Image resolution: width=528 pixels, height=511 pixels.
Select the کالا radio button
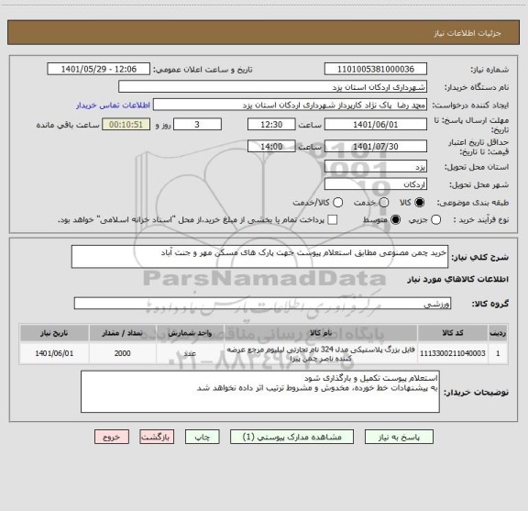[420, 203]
